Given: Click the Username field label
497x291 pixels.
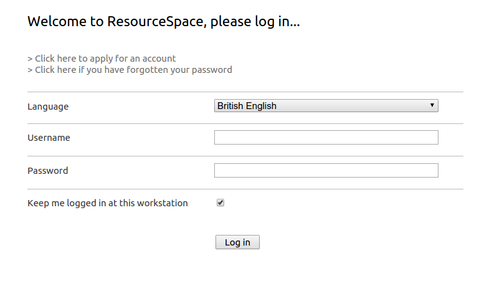Looking at the screenshot, I should [x=49, y=138].
